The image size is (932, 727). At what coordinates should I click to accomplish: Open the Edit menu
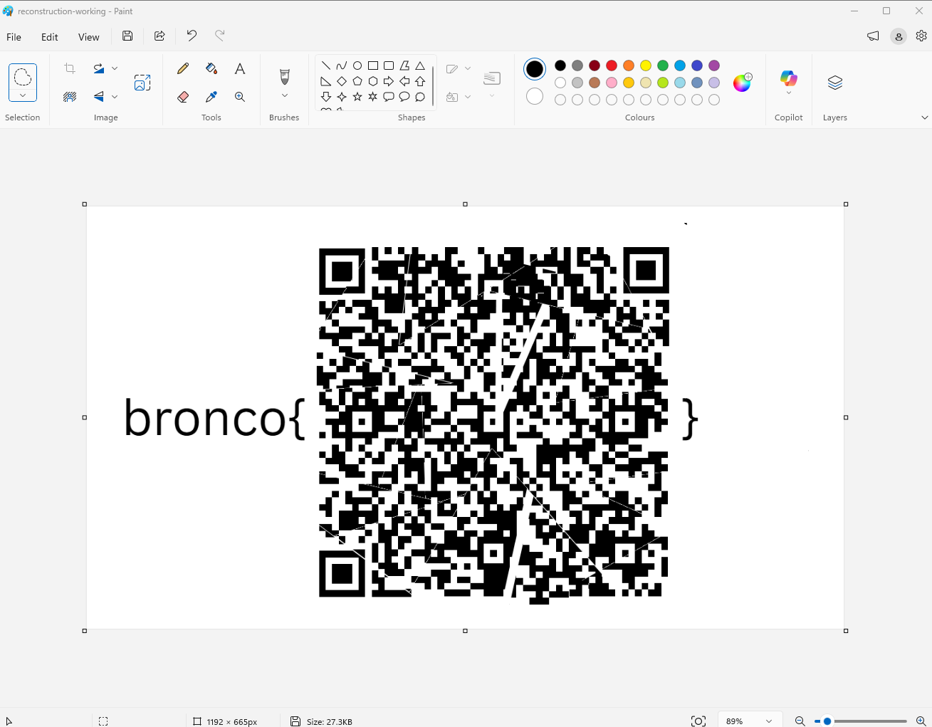tap(50, 37)
